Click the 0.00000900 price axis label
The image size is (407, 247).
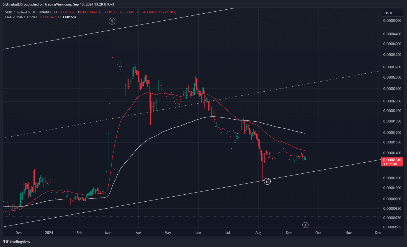393,199
